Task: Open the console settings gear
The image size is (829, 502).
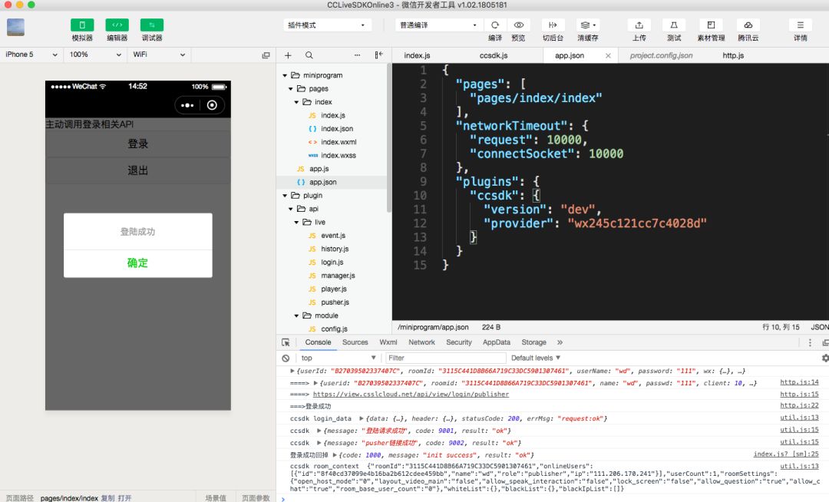Action: (x=824, y=358)
